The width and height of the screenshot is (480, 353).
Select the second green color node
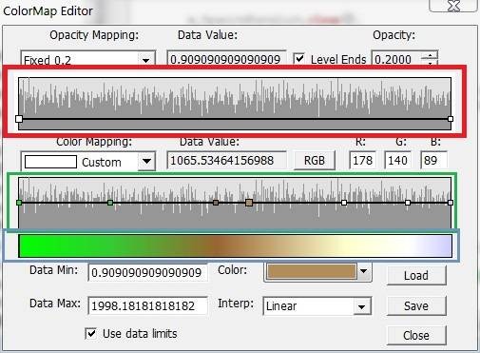tap(110, 203)
